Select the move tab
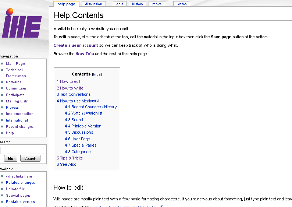This screenshot has width=292, height=207. (157, 4)
